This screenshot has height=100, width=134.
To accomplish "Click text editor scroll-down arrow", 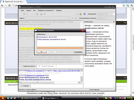I will coord(81,63).
